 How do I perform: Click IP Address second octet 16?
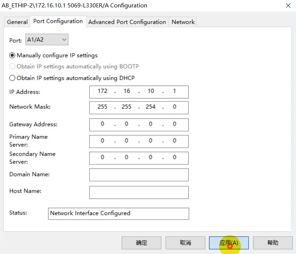[127, 91]
